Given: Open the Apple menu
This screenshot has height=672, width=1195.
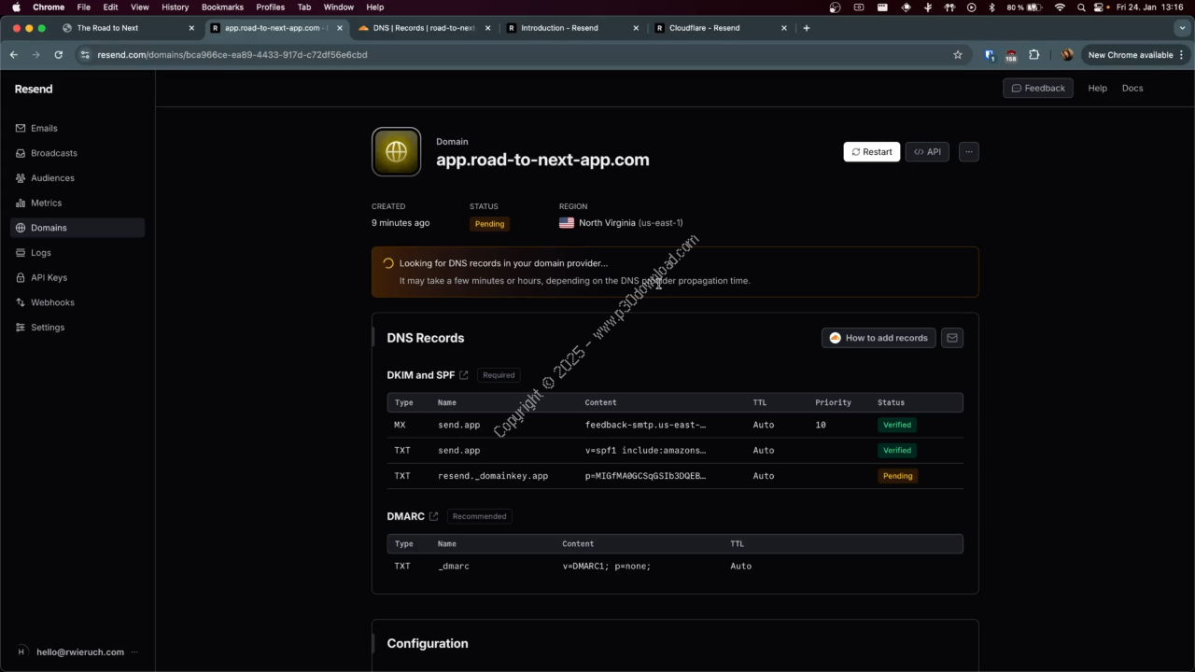Looking at the screenshot, I should click(x=16, y=7).
